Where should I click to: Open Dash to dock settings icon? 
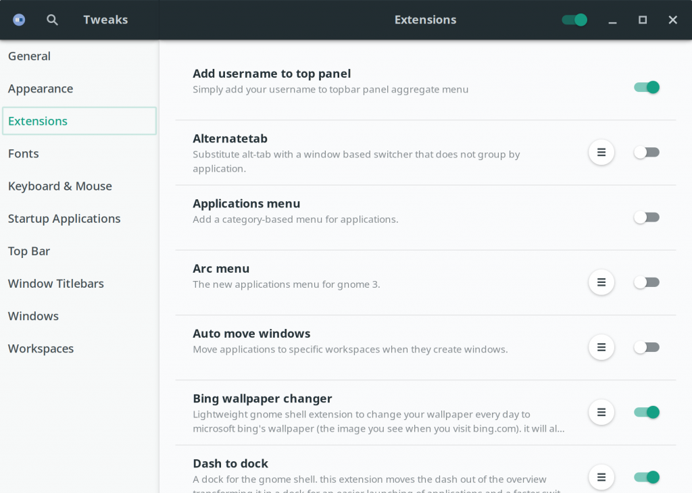(601, 477)
